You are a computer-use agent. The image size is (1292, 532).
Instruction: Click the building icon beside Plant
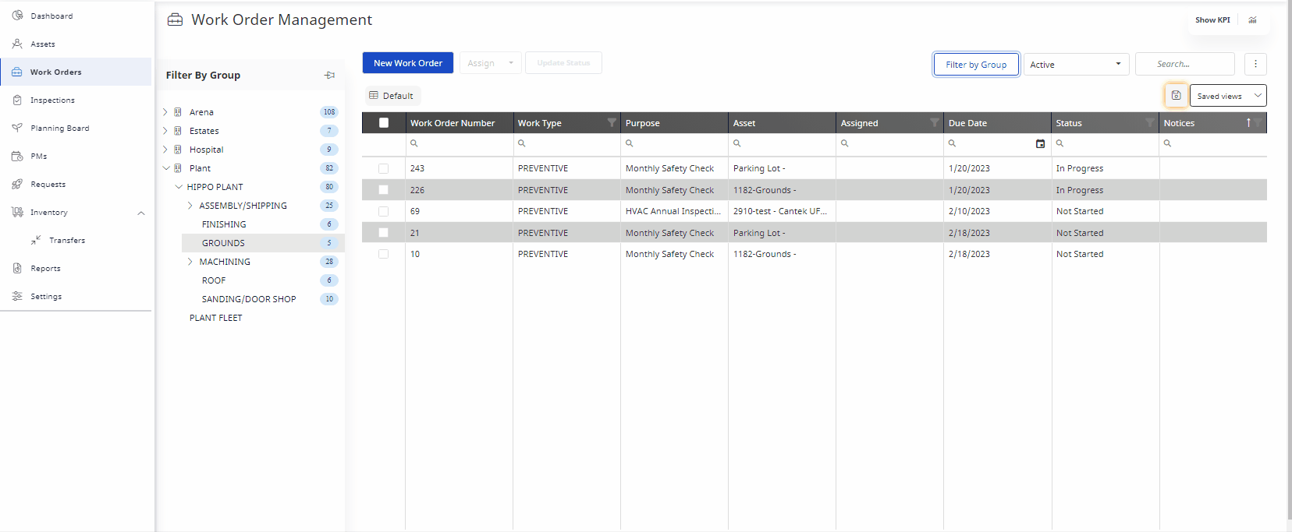[178, 168]
